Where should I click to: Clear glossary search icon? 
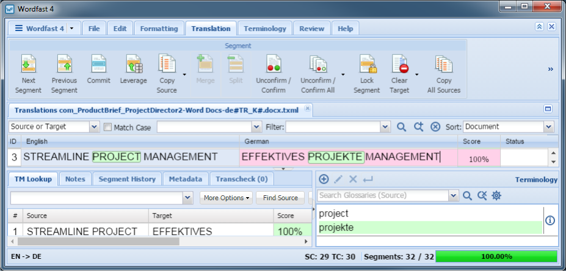482,195
